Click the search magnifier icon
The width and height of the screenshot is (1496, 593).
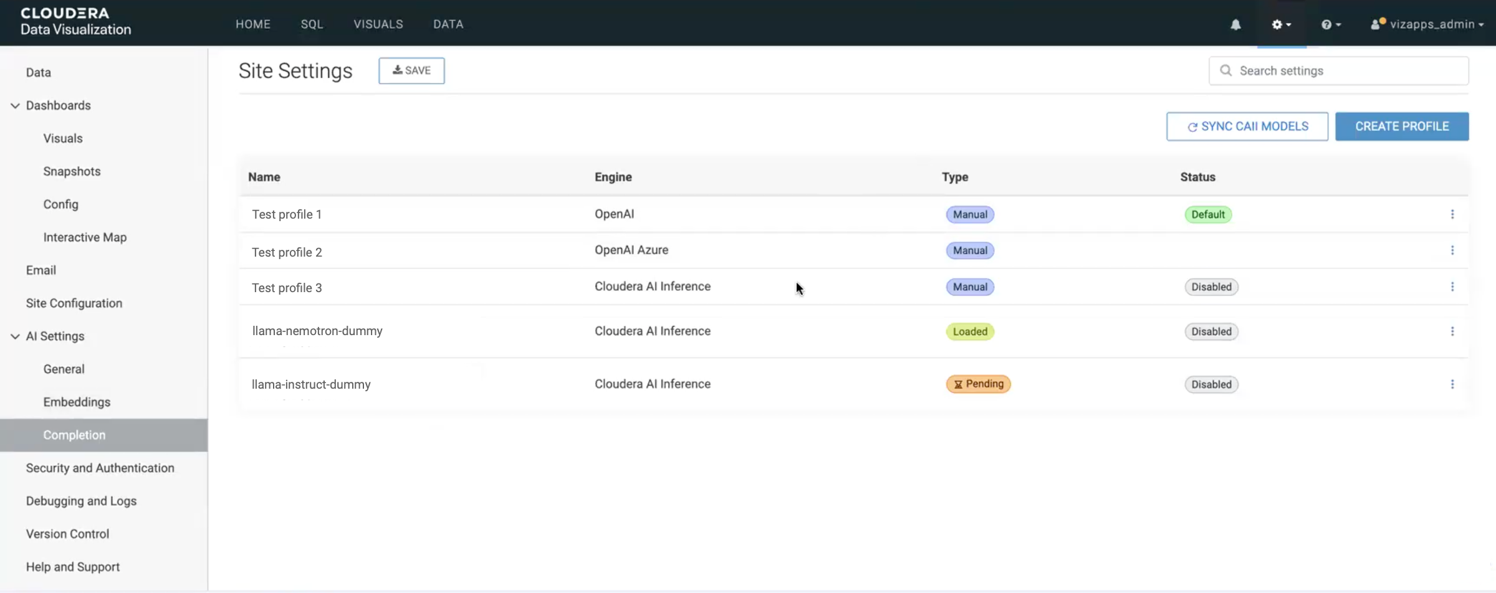(x=1225, y=70)
